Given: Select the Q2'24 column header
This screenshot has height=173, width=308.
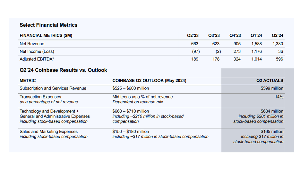Looking at the screenshot, I should pos(278,36).
